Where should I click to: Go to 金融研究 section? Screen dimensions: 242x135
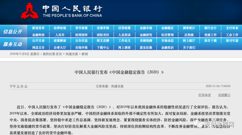(x=146, y=35)
